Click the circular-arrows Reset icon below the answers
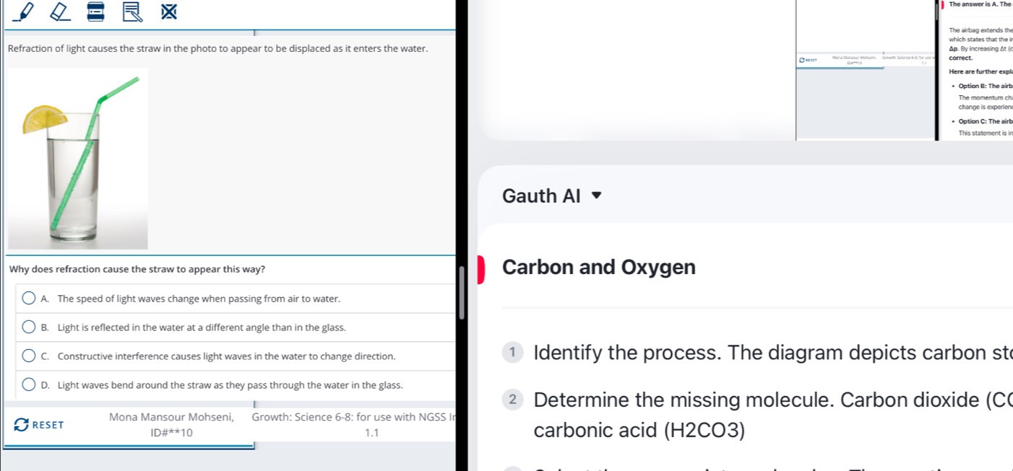The image size is (1013, 471). pyautogui.click(x=21, y=424)
